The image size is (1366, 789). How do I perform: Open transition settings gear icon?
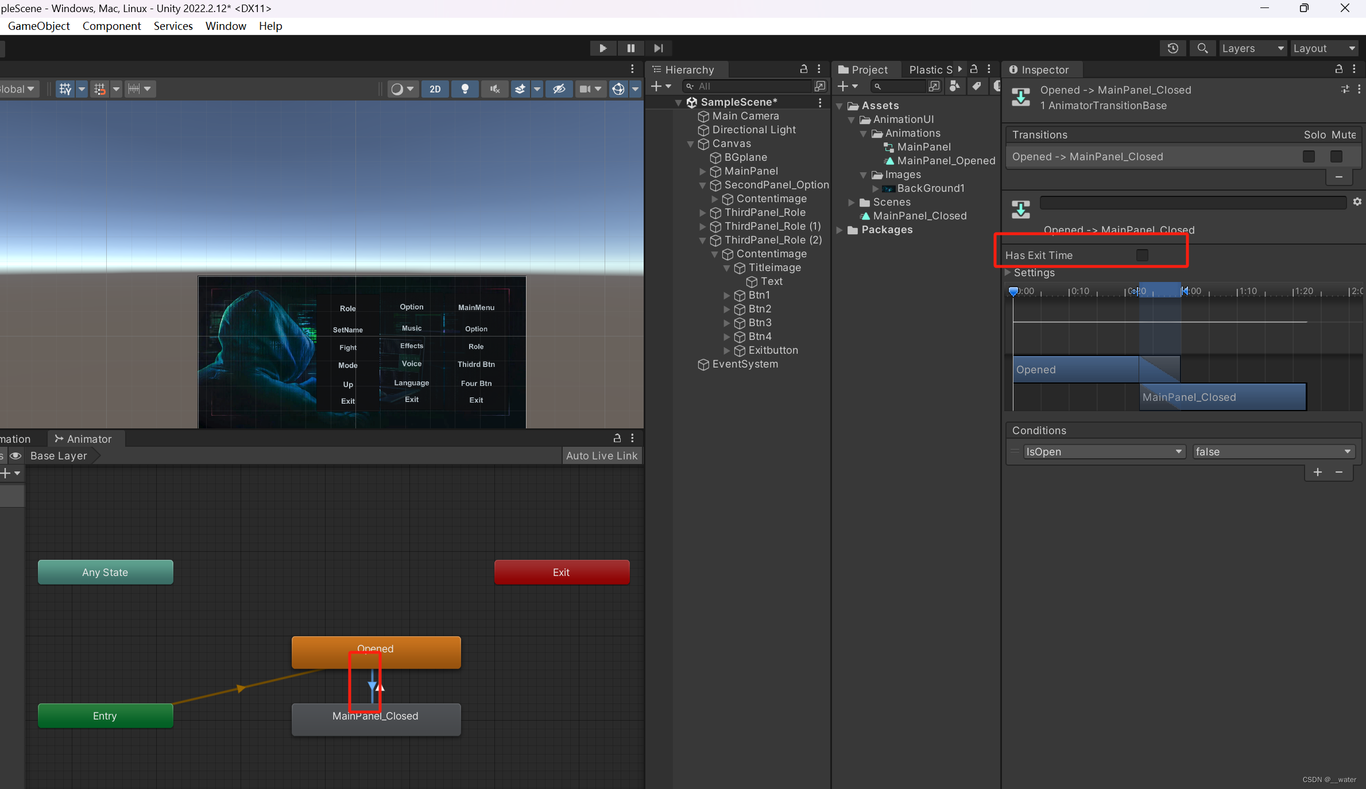click(1357, 202)
